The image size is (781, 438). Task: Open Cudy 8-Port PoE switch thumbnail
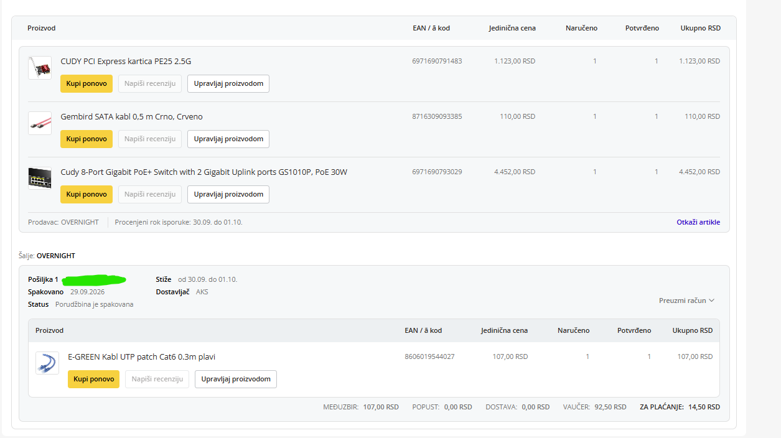pyautogui.click(x=40, y=179)
